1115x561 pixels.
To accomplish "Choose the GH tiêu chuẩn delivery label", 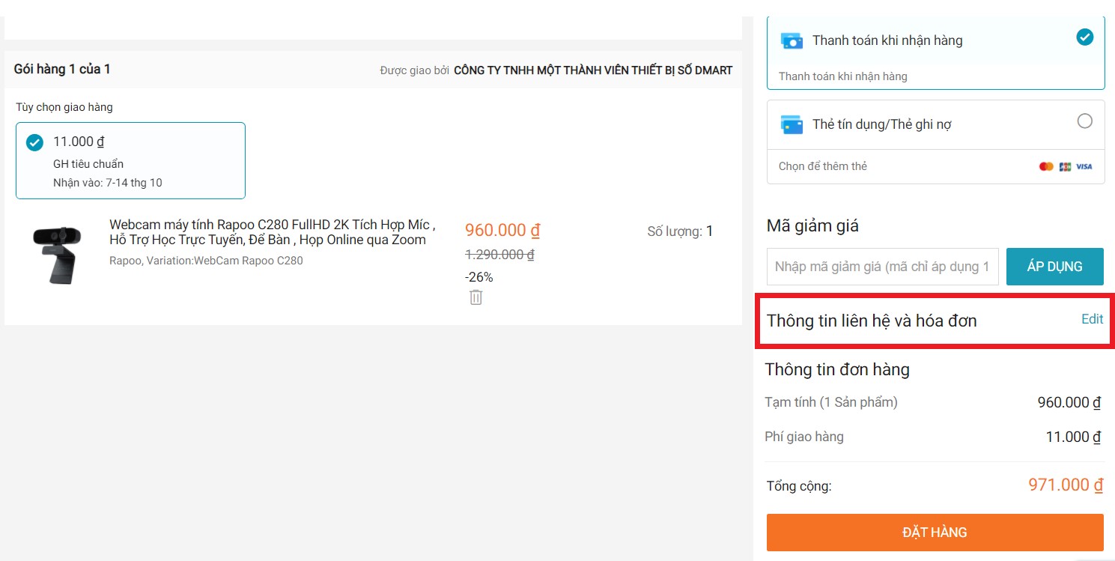I will click(88, 164).
